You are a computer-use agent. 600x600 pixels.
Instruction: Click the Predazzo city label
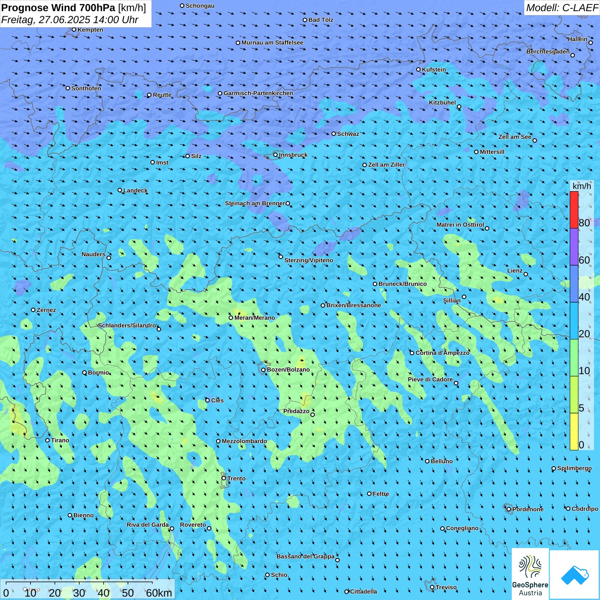point(296,411)
